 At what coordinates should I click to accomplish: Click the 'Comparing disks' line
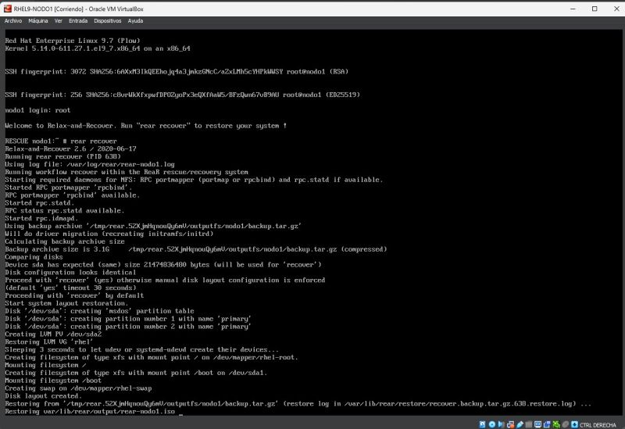coord(34,257)
